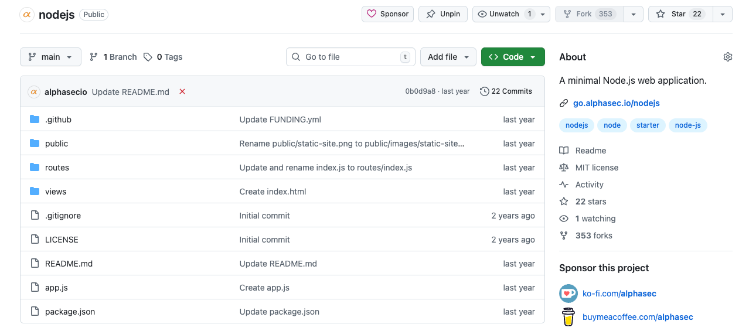Open the Activity link

tap(581, 185)
